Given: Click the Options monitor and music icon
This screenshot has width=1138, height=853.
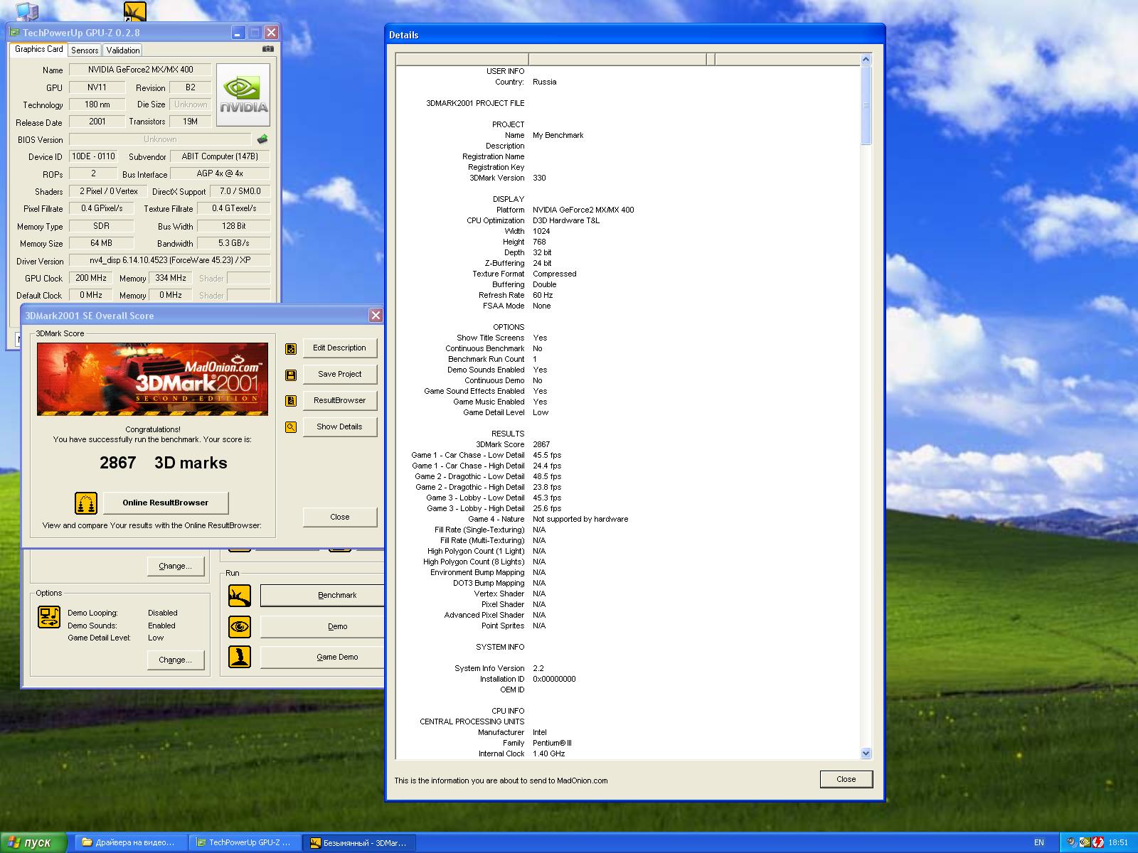Looking at the screenshot, I should (49, 616).
